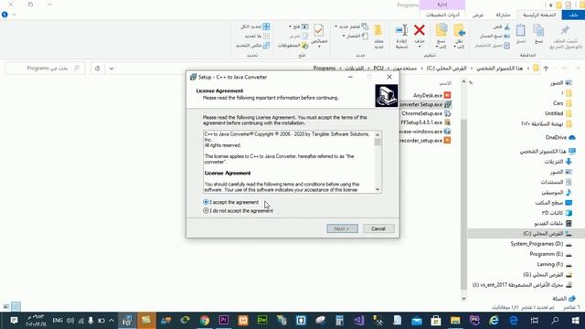Click the blue Help icon in Explorer
585x329 pixels.
(5, 15)
